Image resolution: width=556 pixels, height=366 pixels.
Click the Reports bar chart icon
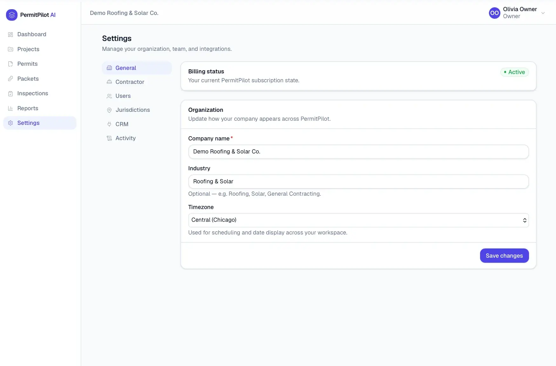(x=10, y=108)
